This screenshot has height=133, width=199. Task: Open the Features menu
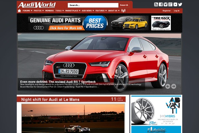click(x=100, y=11)
